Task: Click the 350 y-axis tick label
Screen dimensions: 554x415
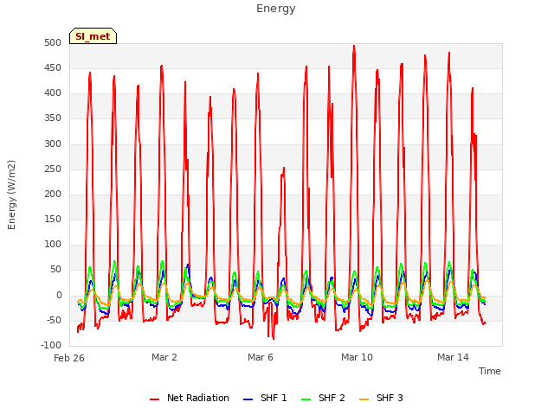Action: coord(53,118)
